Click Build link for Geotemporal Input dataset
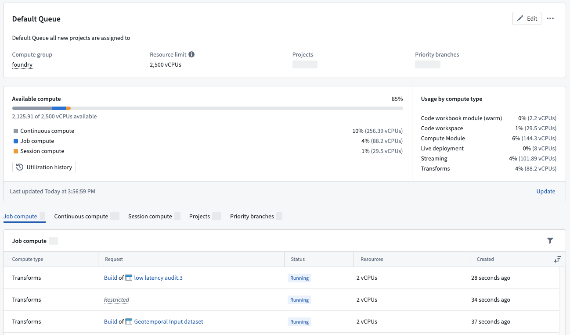 [111, 321]
